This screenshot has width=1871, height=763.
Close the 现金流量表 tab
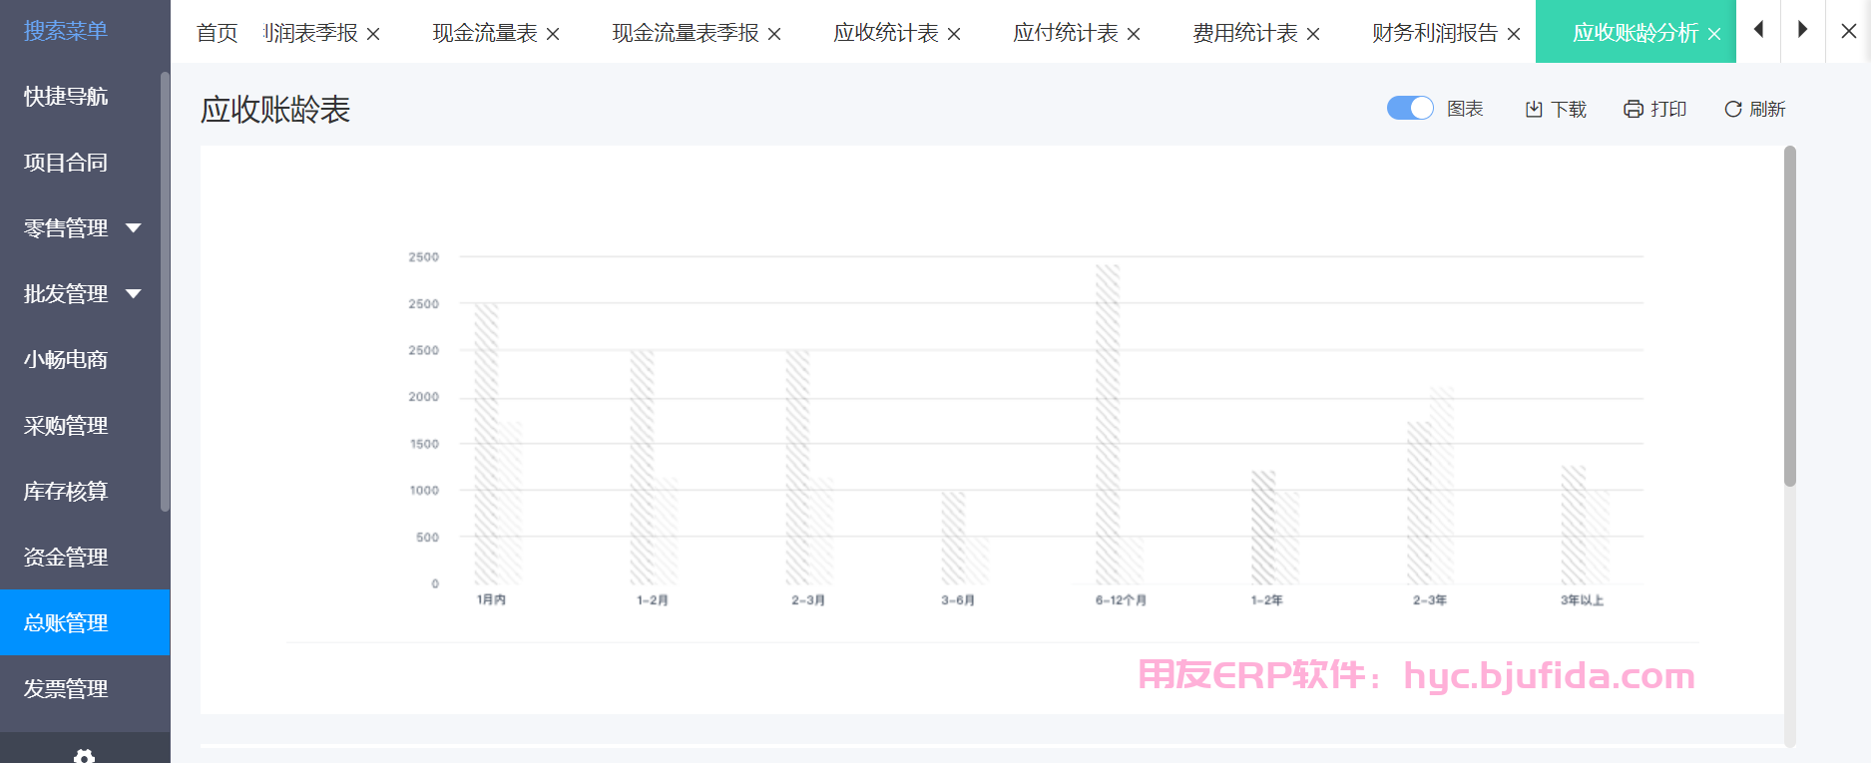pyautogui.click(x=553, y=34)
